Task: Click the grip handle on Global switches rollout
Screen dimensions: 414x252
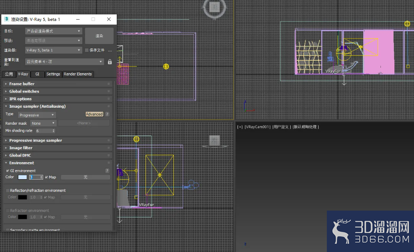Action: 109,91
